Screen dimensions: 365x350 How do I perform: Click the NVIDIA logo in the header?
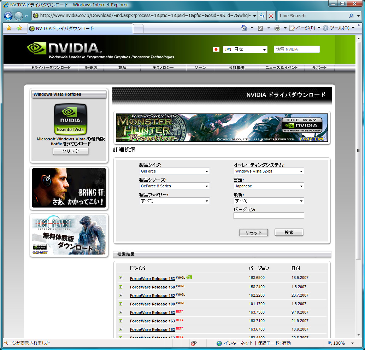coord(64,48)
